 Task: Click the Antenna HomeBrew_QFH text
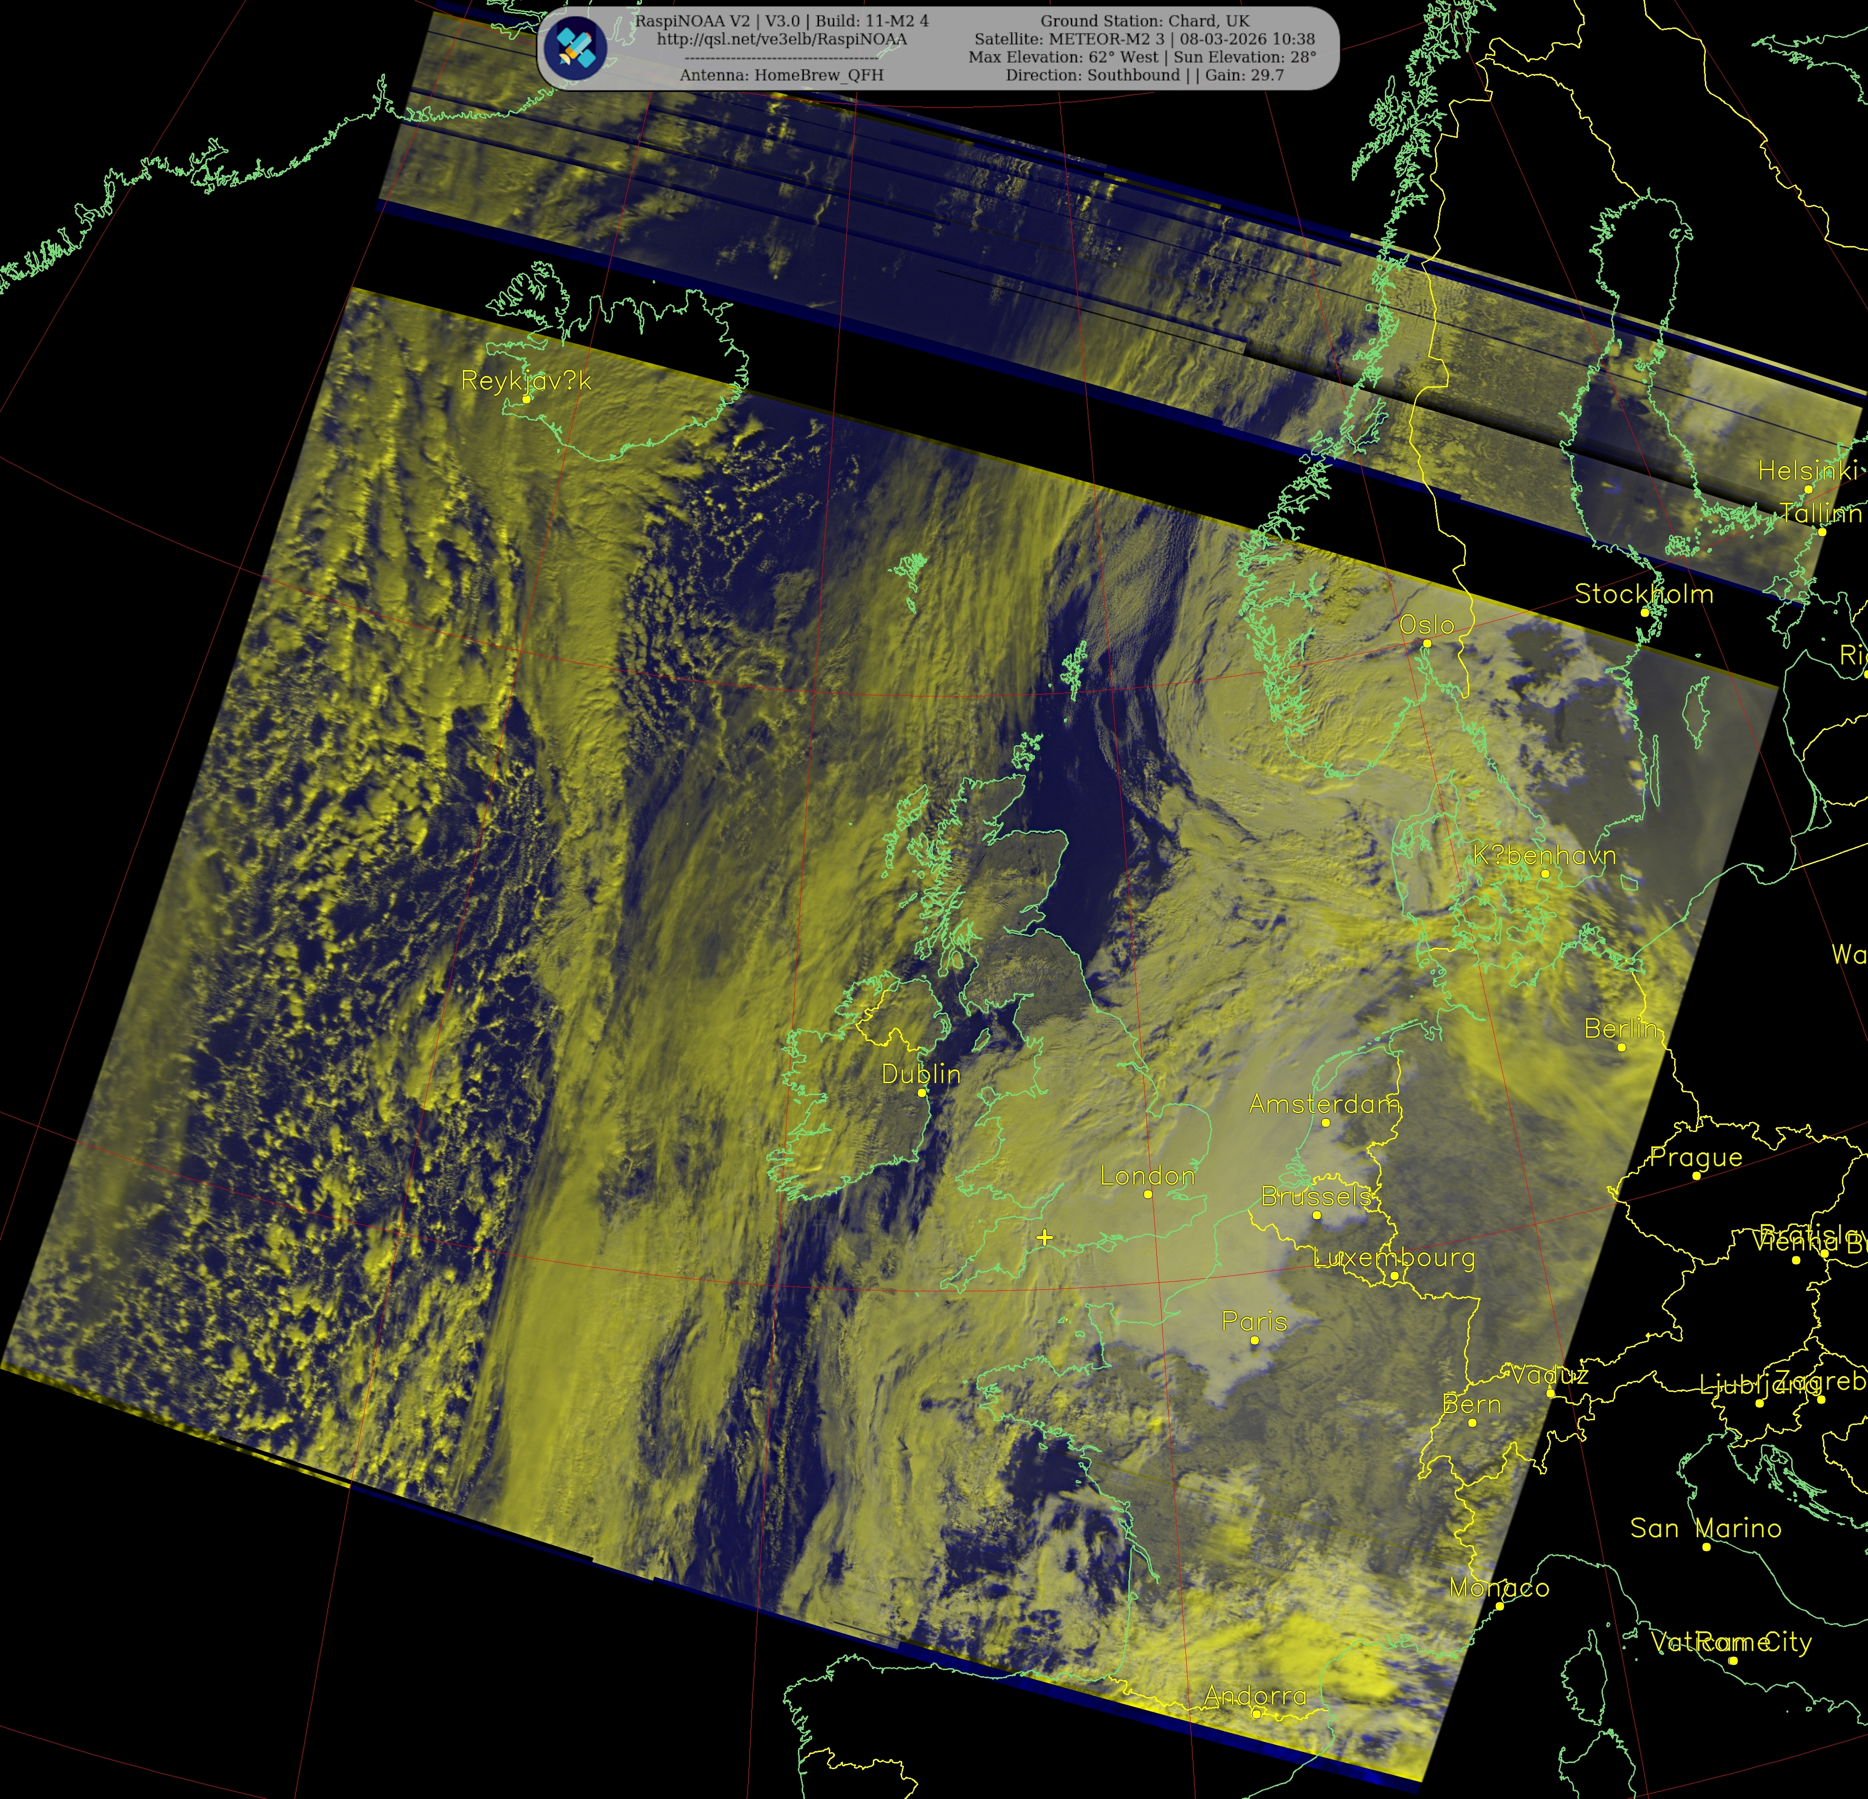point(781,75)
